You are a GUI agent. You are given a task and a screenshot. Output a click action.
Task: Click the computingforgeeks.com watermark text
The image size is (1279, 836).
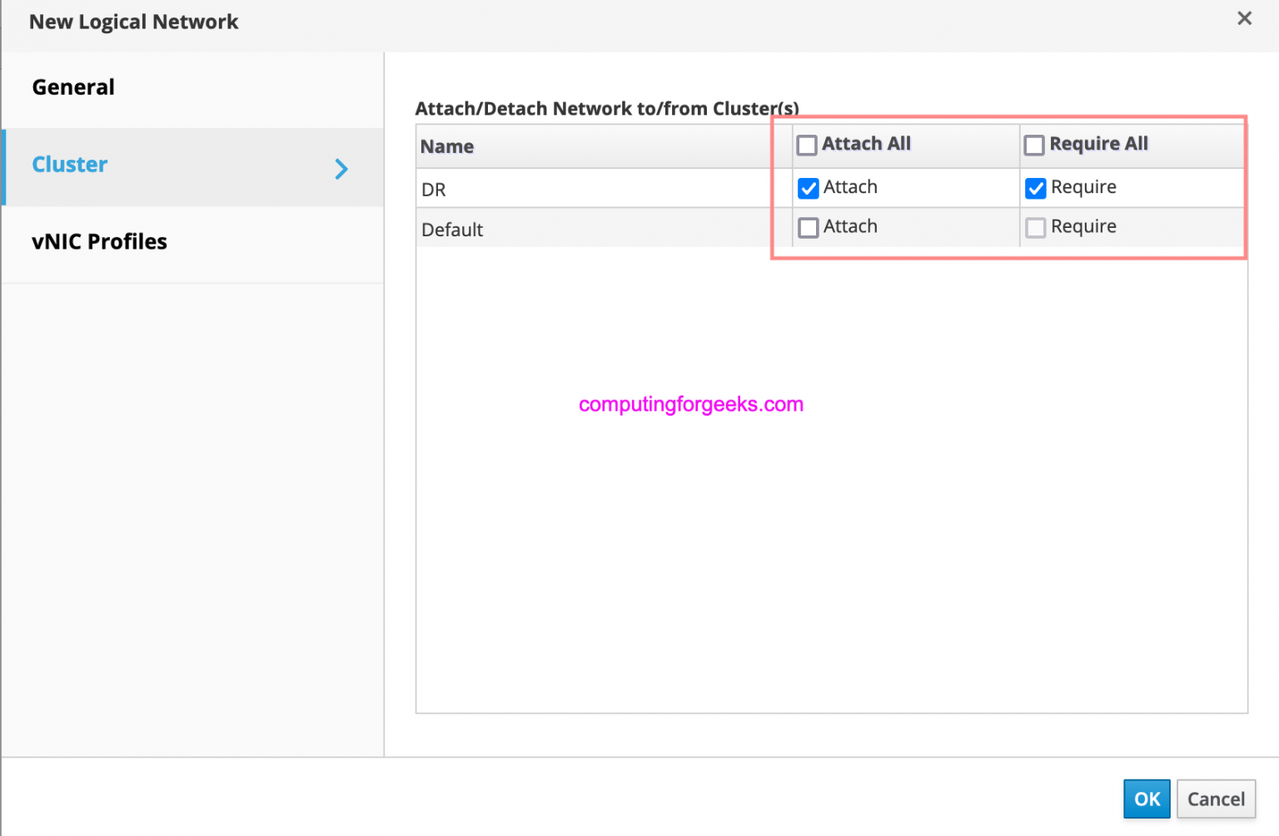click(x=691, y=404)
